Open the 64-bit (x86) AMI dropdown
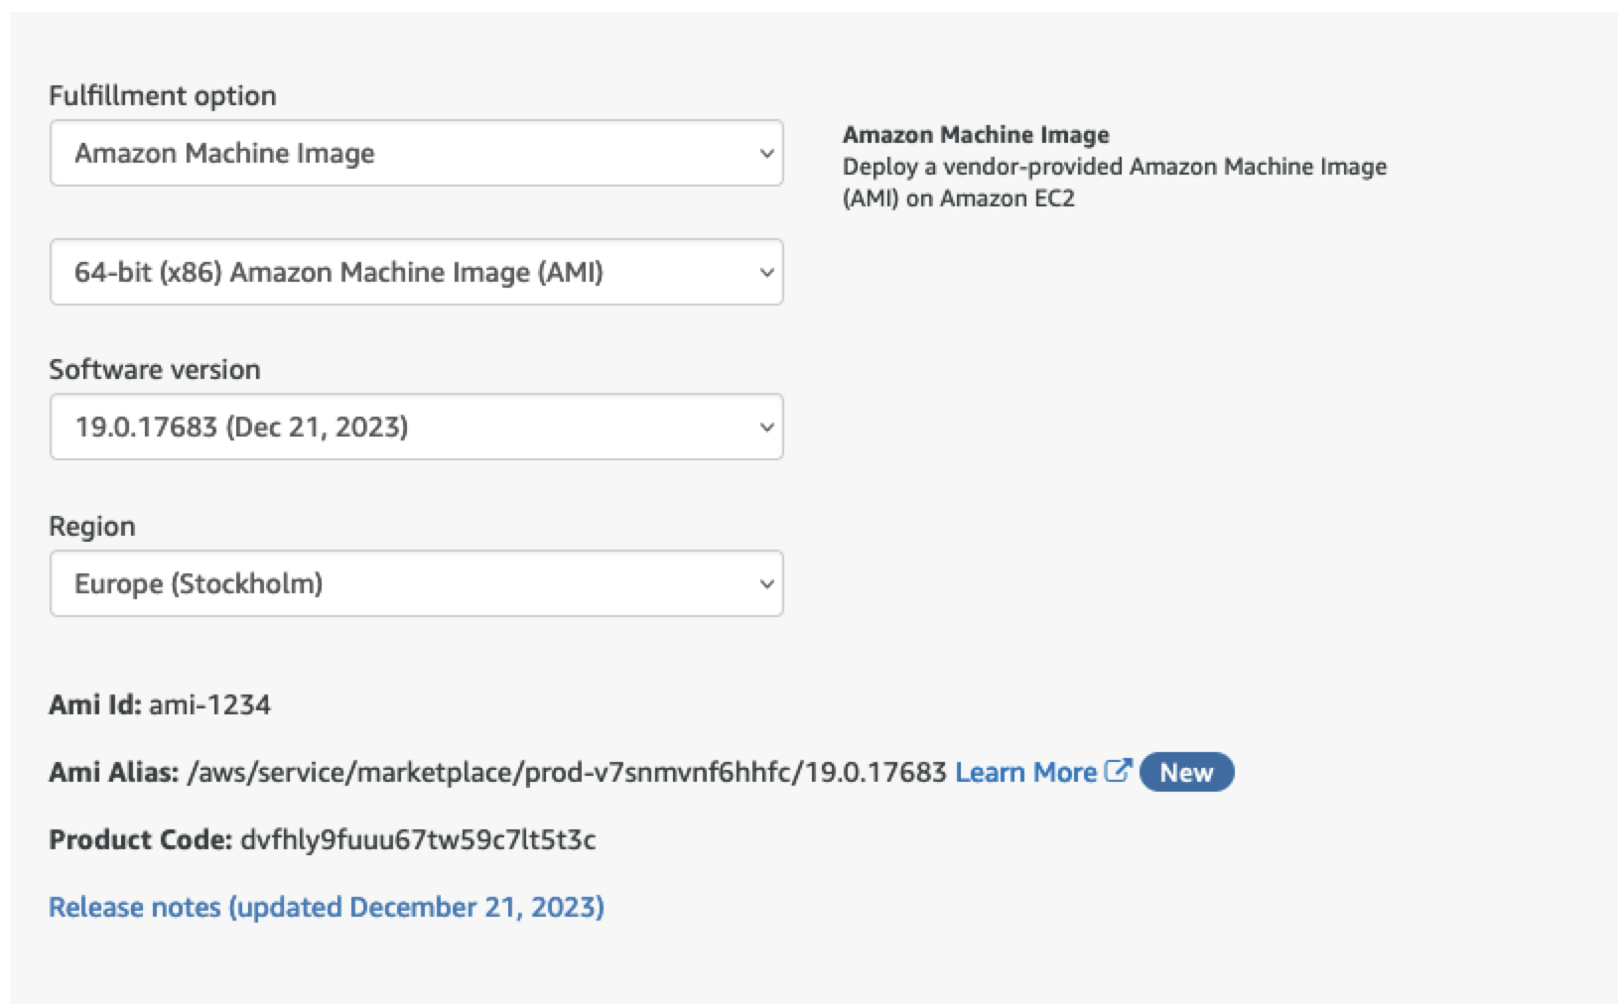The image size is (1618, 1004). [416, 272]
